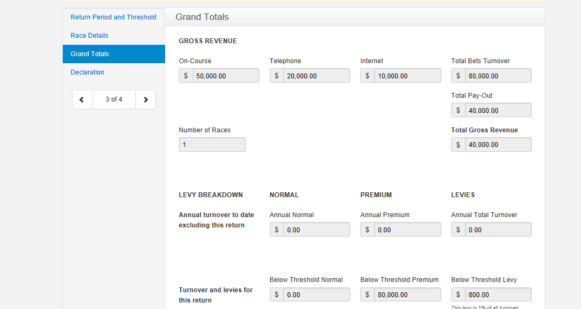Click the PREMIUM column heading
Image resolution: width=581 pixels, height=309 pixels.
pos(376,195)
